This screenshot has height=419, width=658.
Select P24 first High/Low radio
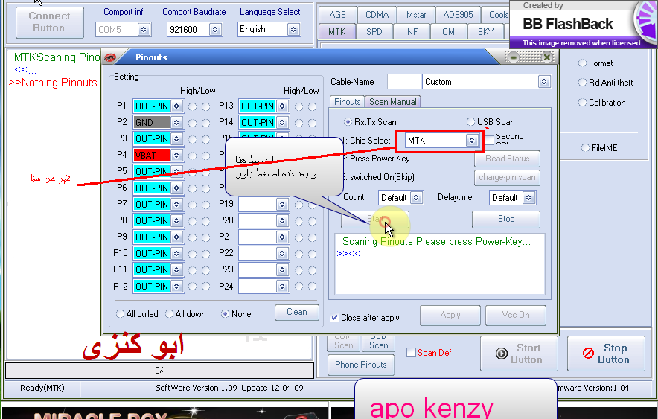298,287
